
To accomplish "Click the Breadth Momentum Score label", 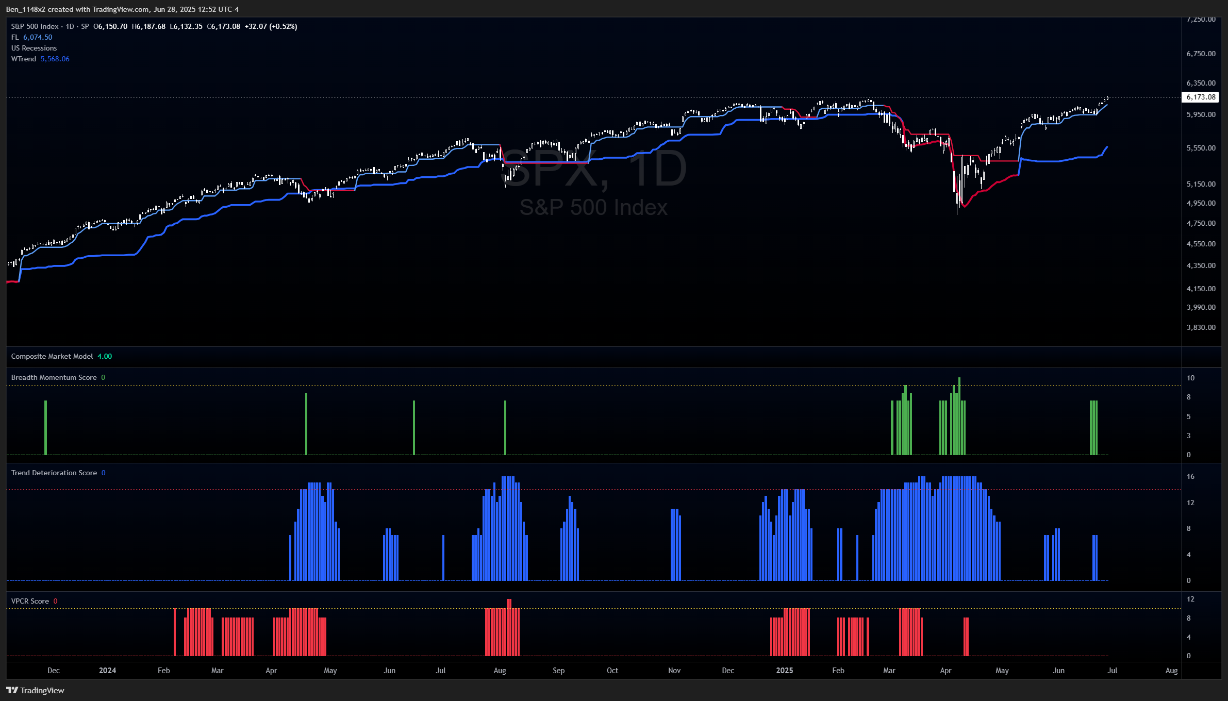I will click(x=54, y=377).
